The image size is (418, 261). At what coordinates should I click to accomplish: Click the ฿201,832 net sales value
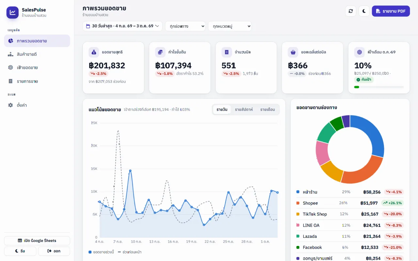pos(107,66)
